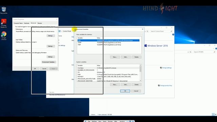Select user variable TEMP row
This screenshot has width=217, height=122.
[108, 43]
